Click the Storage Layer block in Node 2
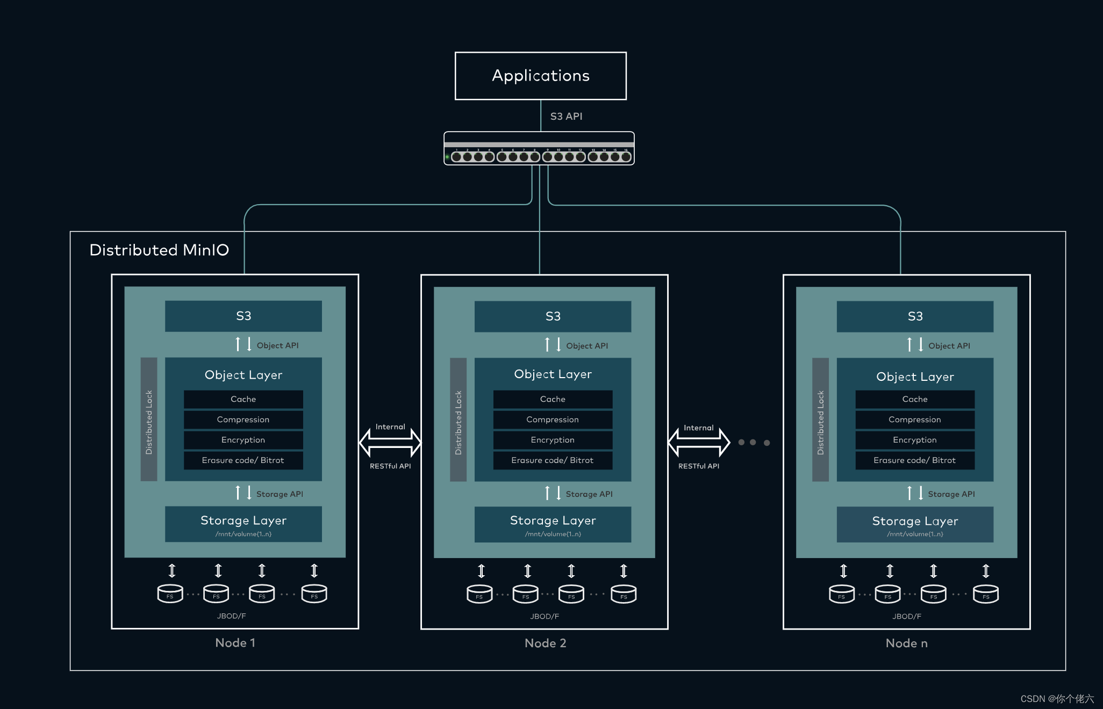 click(553, 524)
